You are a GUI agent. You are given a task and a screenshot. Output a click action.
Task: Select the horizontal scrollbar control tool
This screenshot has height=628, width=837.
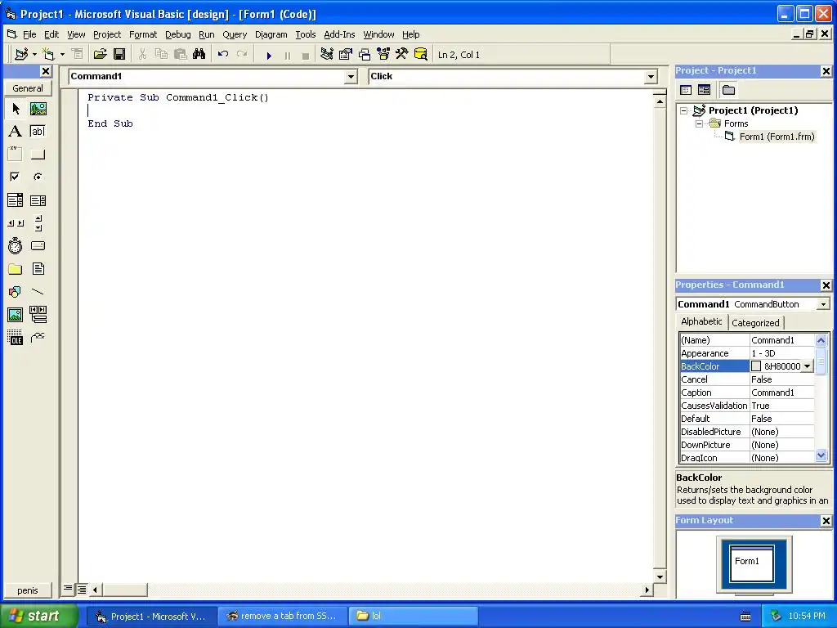coord(16,223)
